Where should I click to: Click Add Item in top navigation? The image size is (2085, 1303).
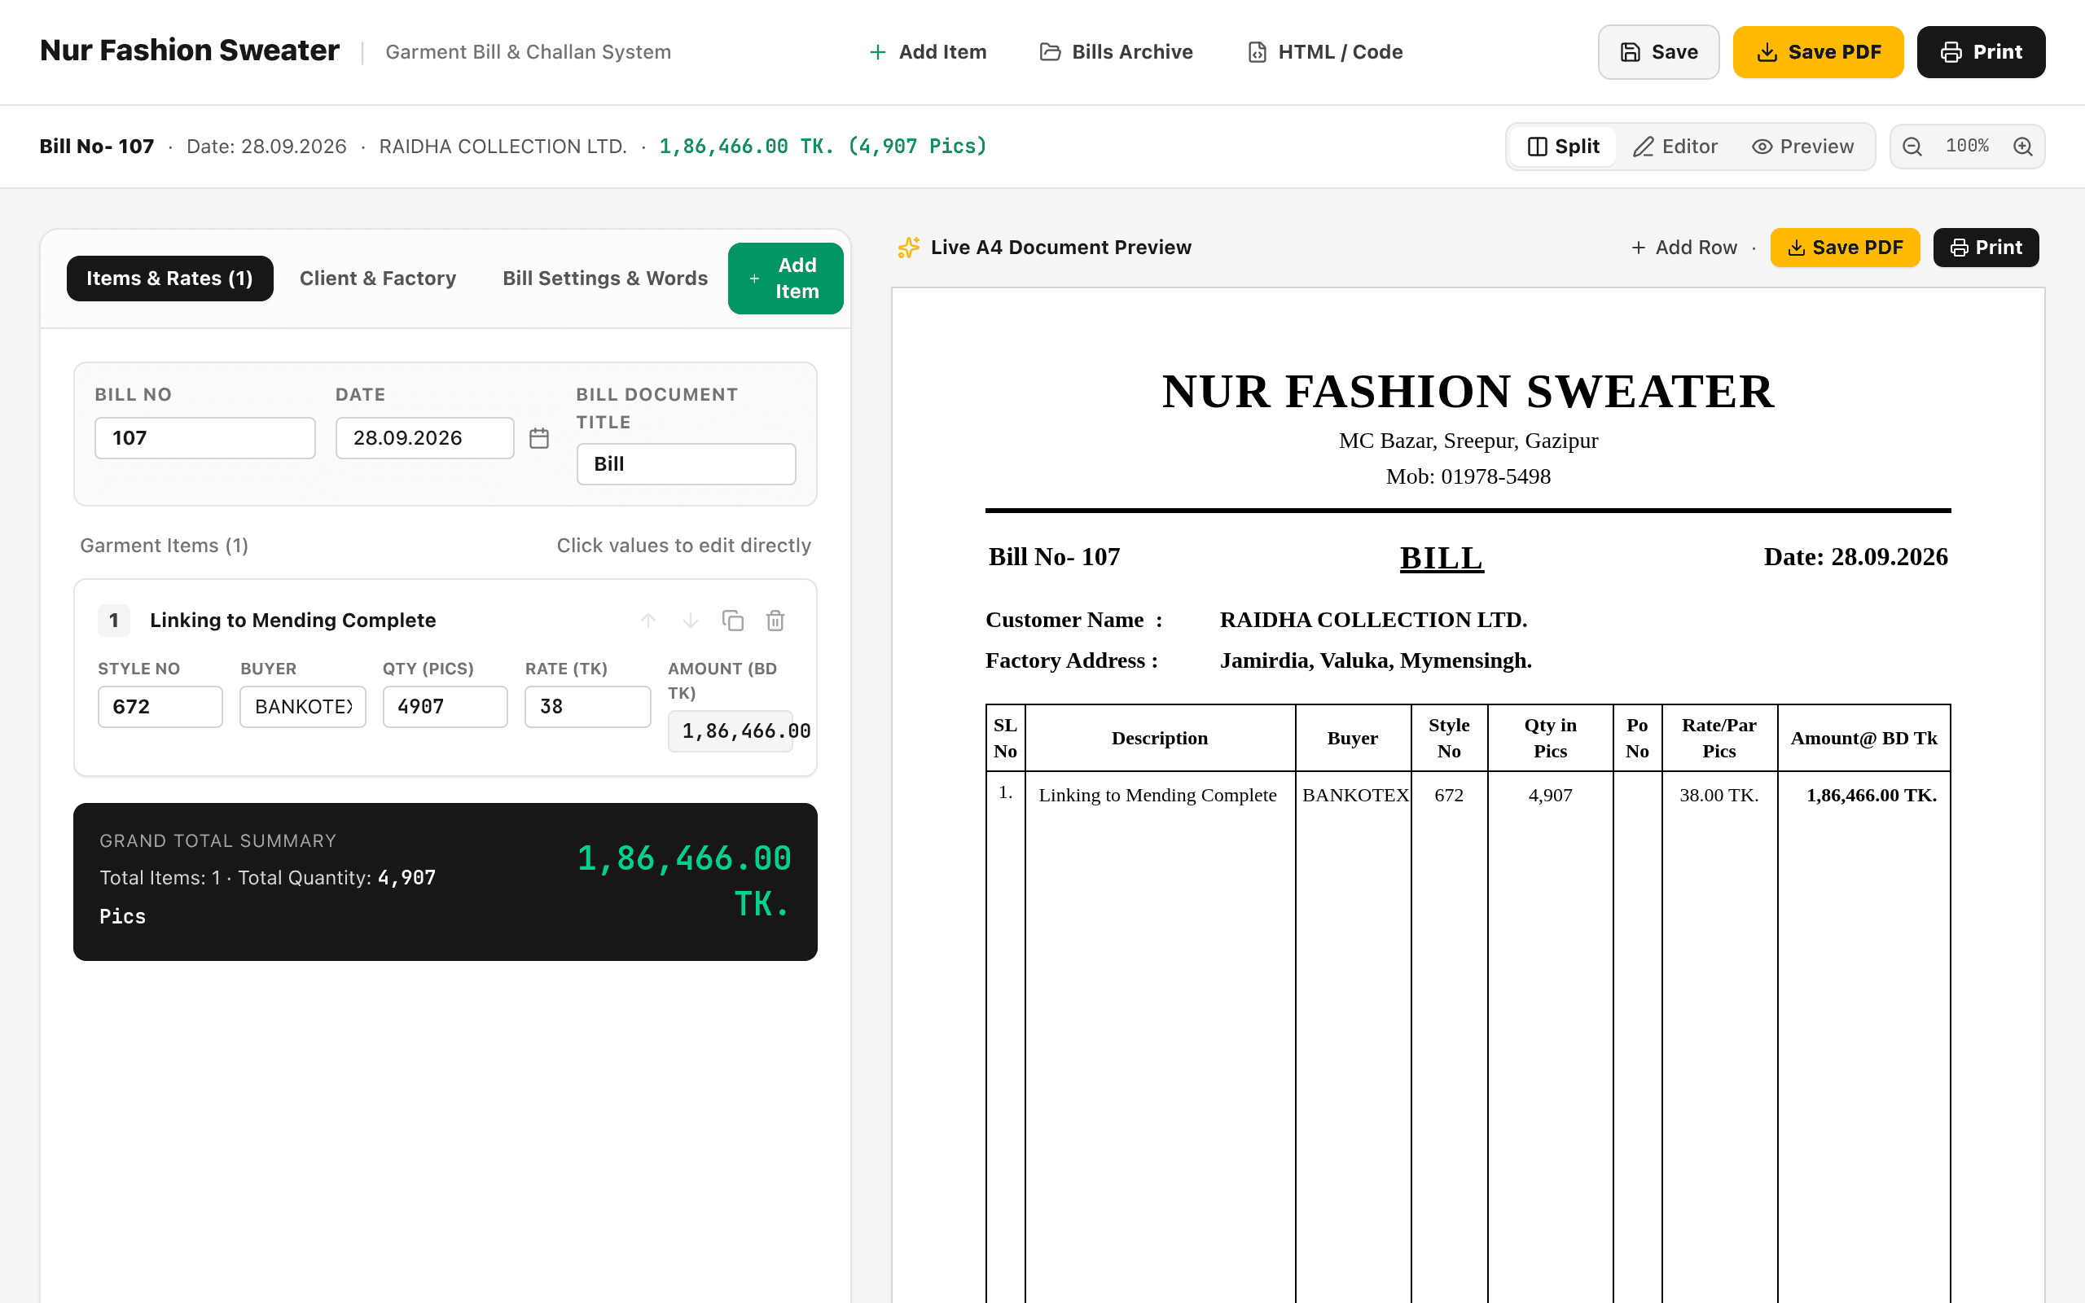(x=928, y=51)
